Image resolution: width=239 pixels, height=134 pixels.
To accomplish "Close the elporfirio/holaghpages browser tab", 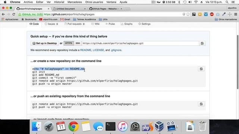I will point(49,9).
